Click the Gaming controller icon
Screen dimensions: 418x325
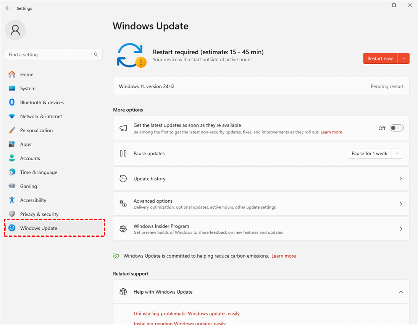tap(12, 186)
